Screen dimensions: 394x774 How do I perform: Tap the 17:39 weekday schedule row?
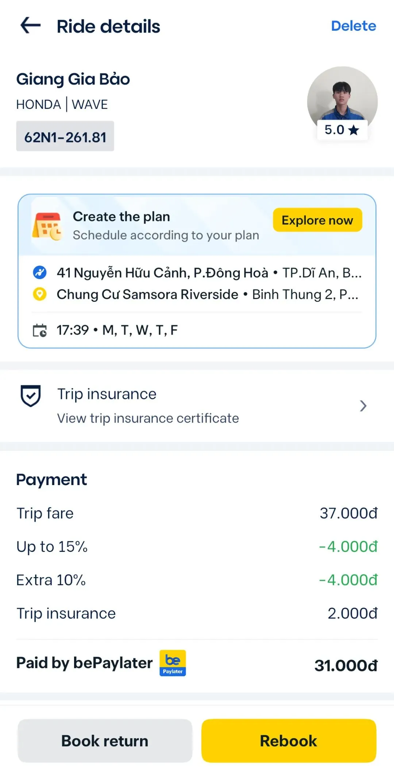117,330
